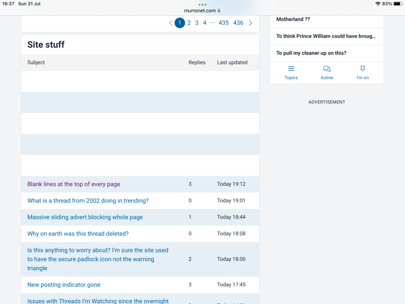
Task: Open the Active speech bubbles icon
Action: [327, 69]
